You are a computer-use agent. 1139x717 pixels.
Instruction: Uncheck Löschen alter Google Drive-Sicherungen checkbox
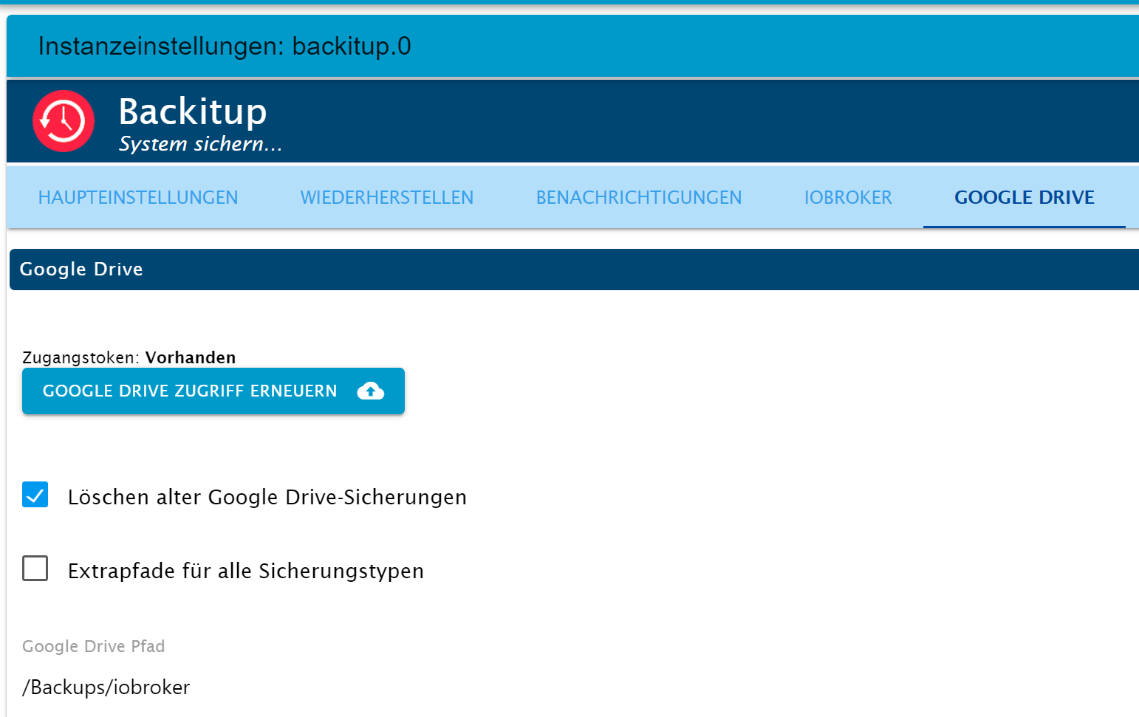[x=35, y=495]
